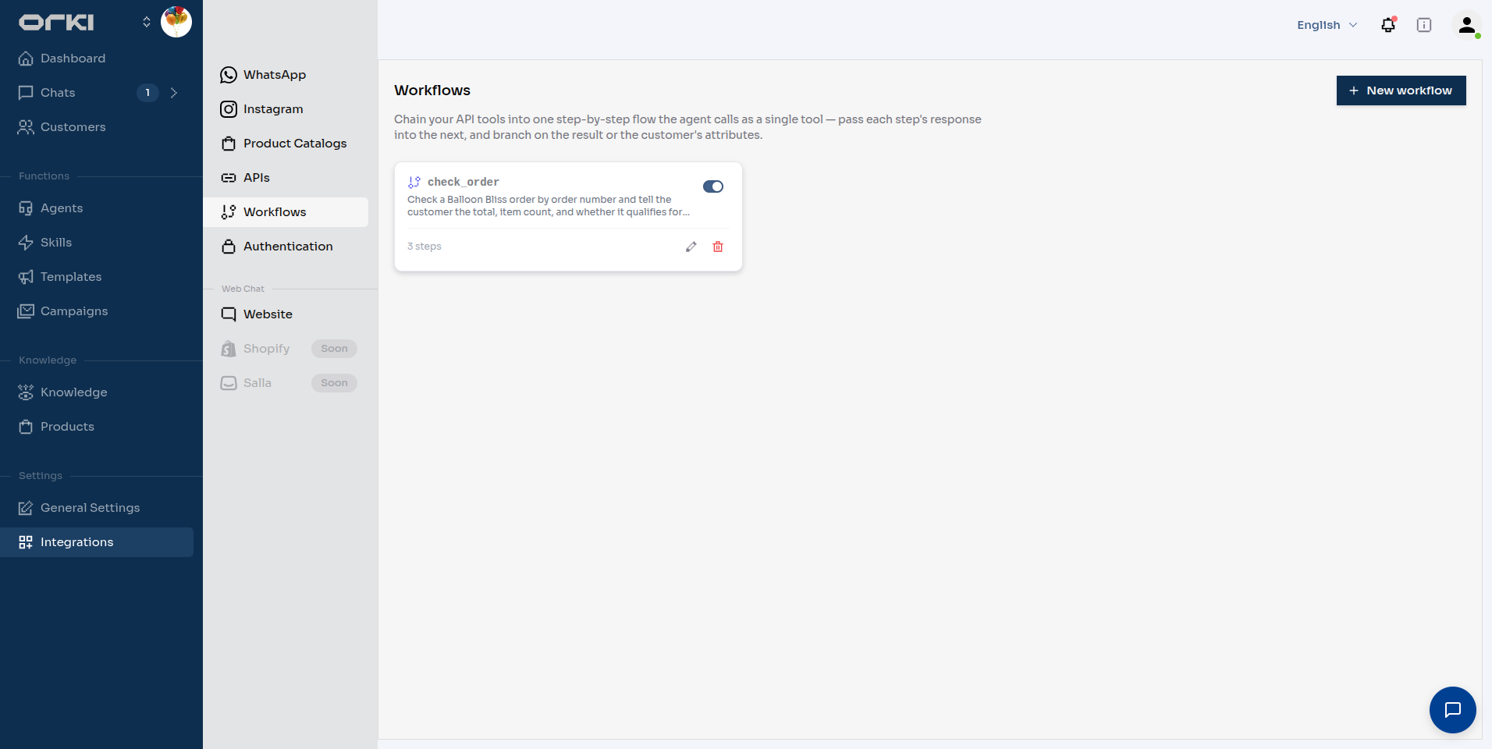Expand the Chats arrow chevron
The width and height of the screenshot is (1492, 749).
174,93
